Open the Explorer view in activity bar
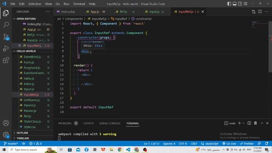This screenshot has height=153, width=272. pos(6,13)
